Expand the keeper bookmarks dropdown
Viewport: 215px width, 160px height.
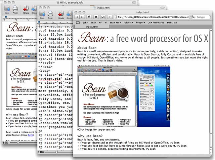coord(140,22)
